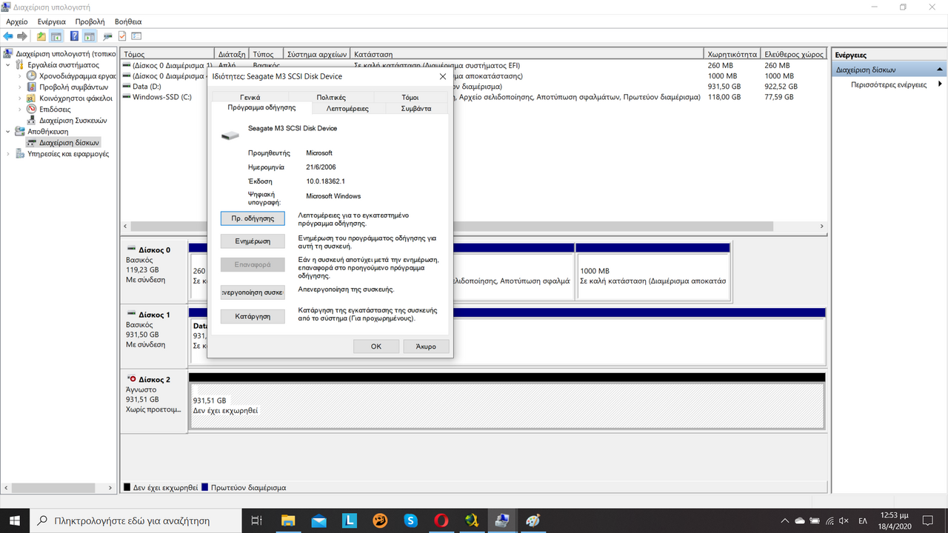The width and height of the screenshot is (948, 533).
Task: Open the Paint palette icon on taskbar
Action: (533, 520)
